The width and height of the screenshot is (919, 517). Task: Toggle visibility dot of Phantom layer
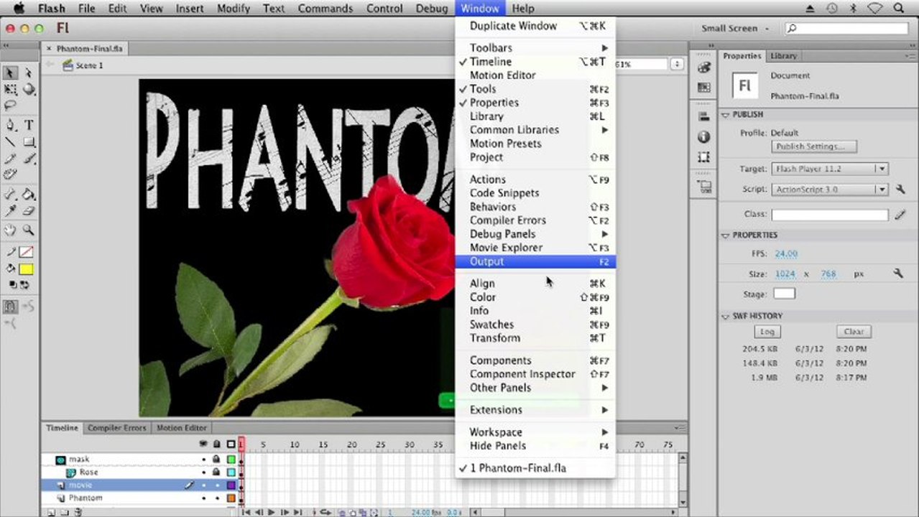[203, 498]
